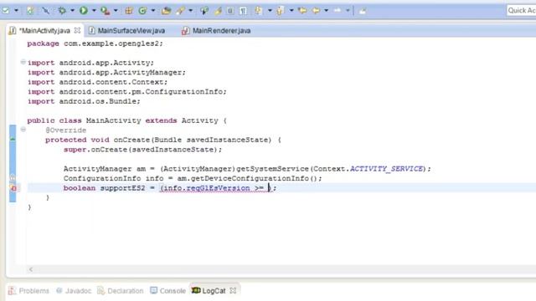Click the Last Edit Location arrow icon
Viewport: 536px width, 301px height.
(x=302, y=11)
